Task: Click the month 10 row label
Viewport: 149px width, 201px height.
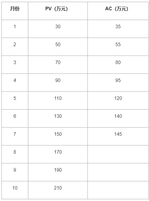Action: (x=15, y=190)
